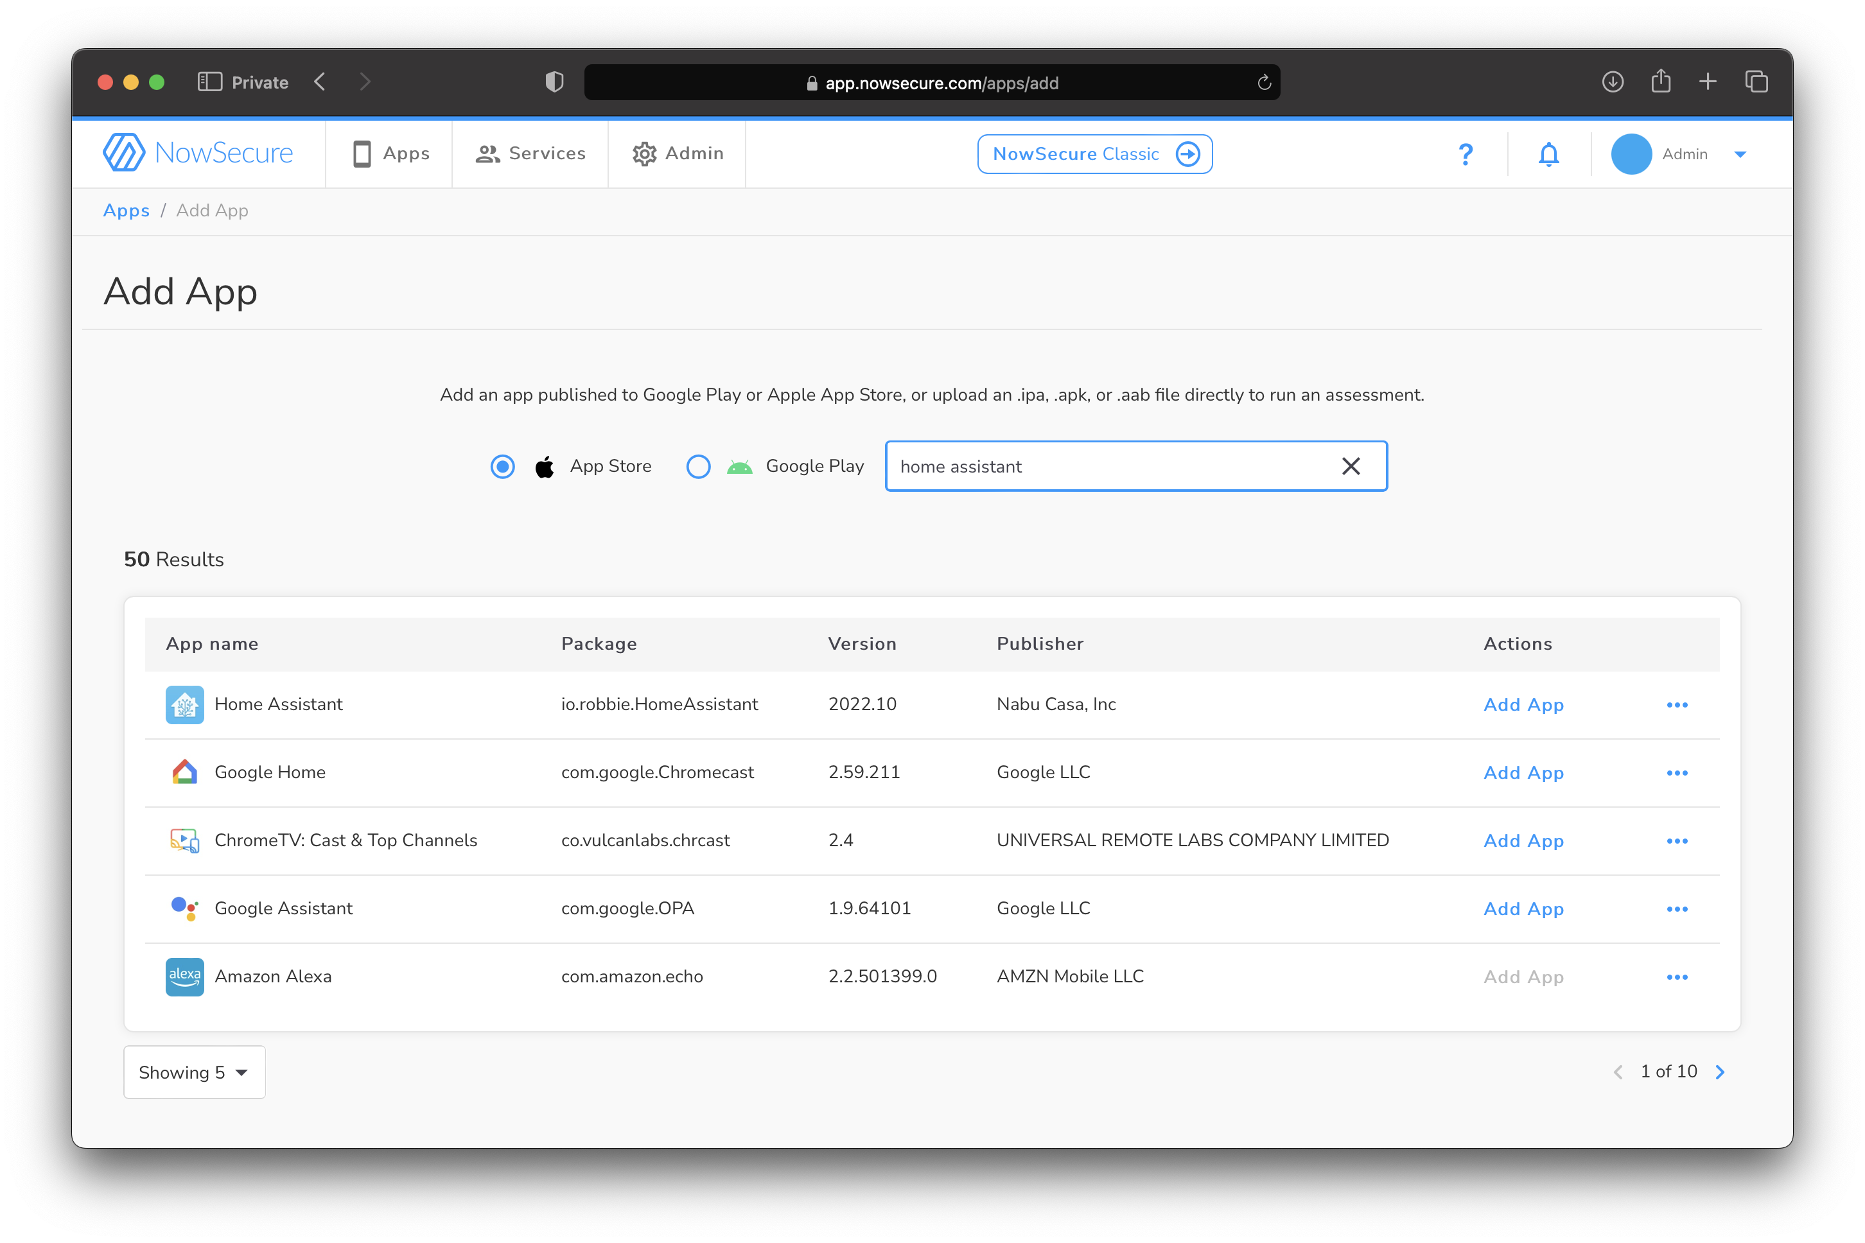The height and width of the screenshot is (1243, 1865).
Task: Click the Version column header
Action: 862,644
